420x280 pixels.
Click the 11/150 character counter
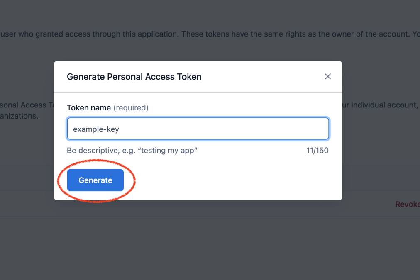coord(317,151)
